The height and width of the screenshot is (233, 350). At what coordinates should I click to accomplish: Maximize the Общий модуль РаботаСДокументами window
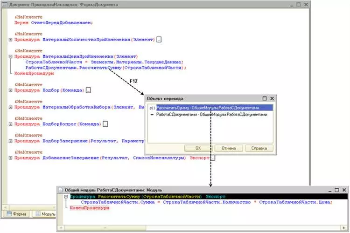[337, 190]
